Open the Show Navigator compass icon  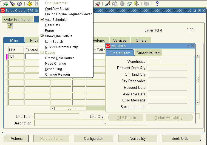[x=19, y=4]
